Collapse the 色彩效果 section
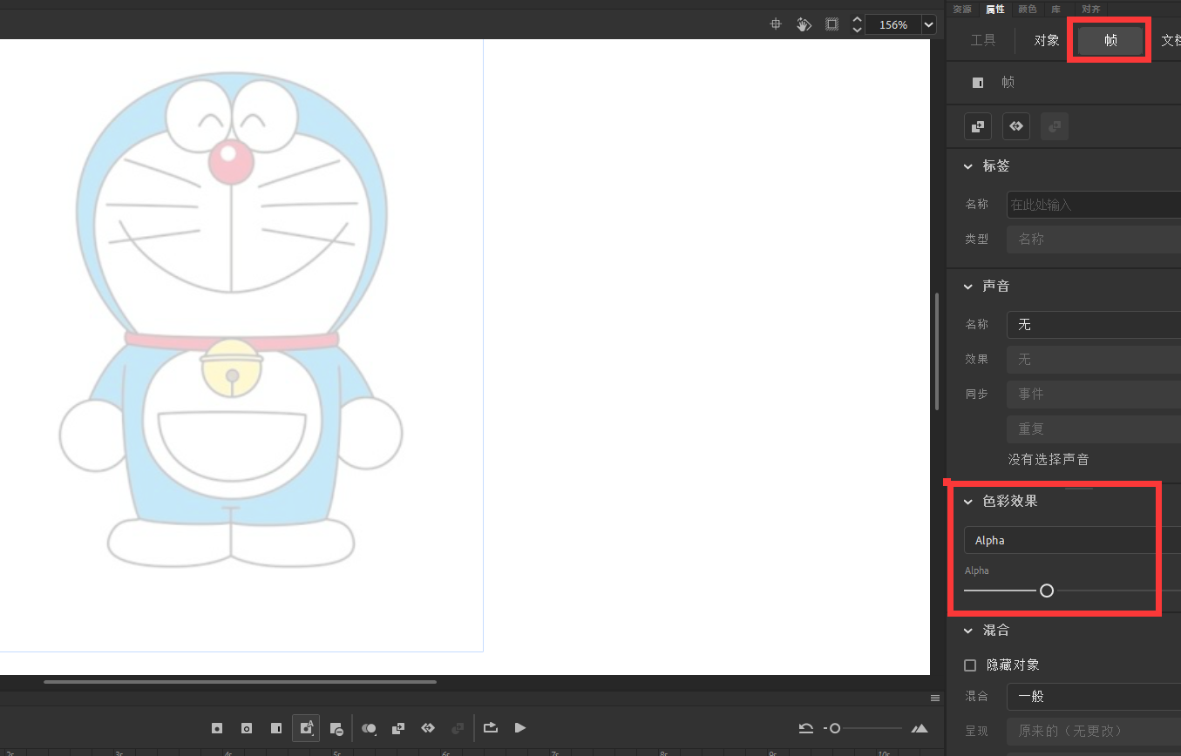The height and width of the screenshot is (756, 1181). point(967,502)
